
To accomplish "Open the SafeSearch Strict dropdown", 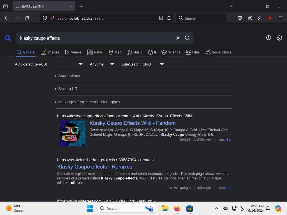I will click(x=142, y=64).
